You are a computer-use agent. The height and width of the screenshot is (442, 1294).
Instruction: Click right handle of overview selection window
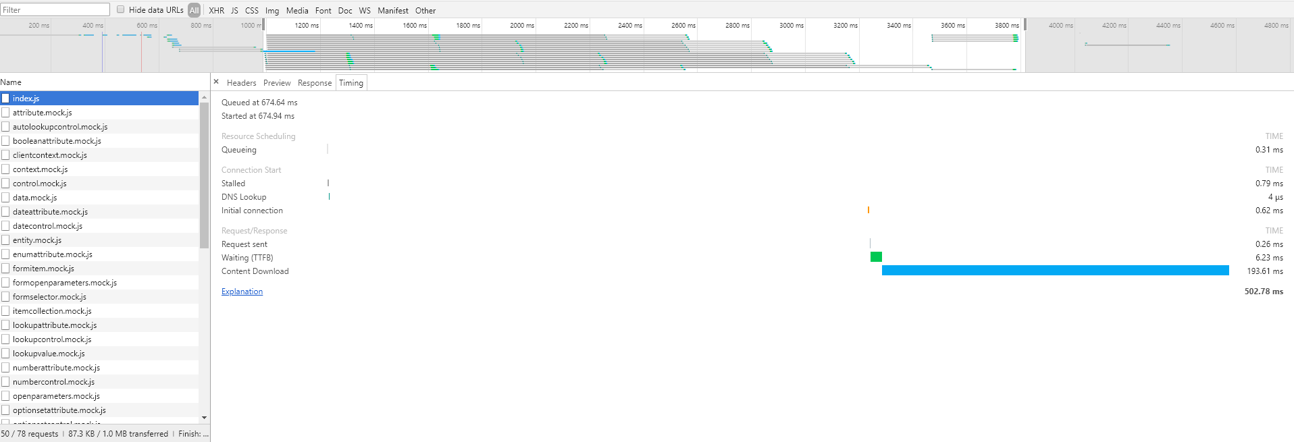tap(1025, 25)
